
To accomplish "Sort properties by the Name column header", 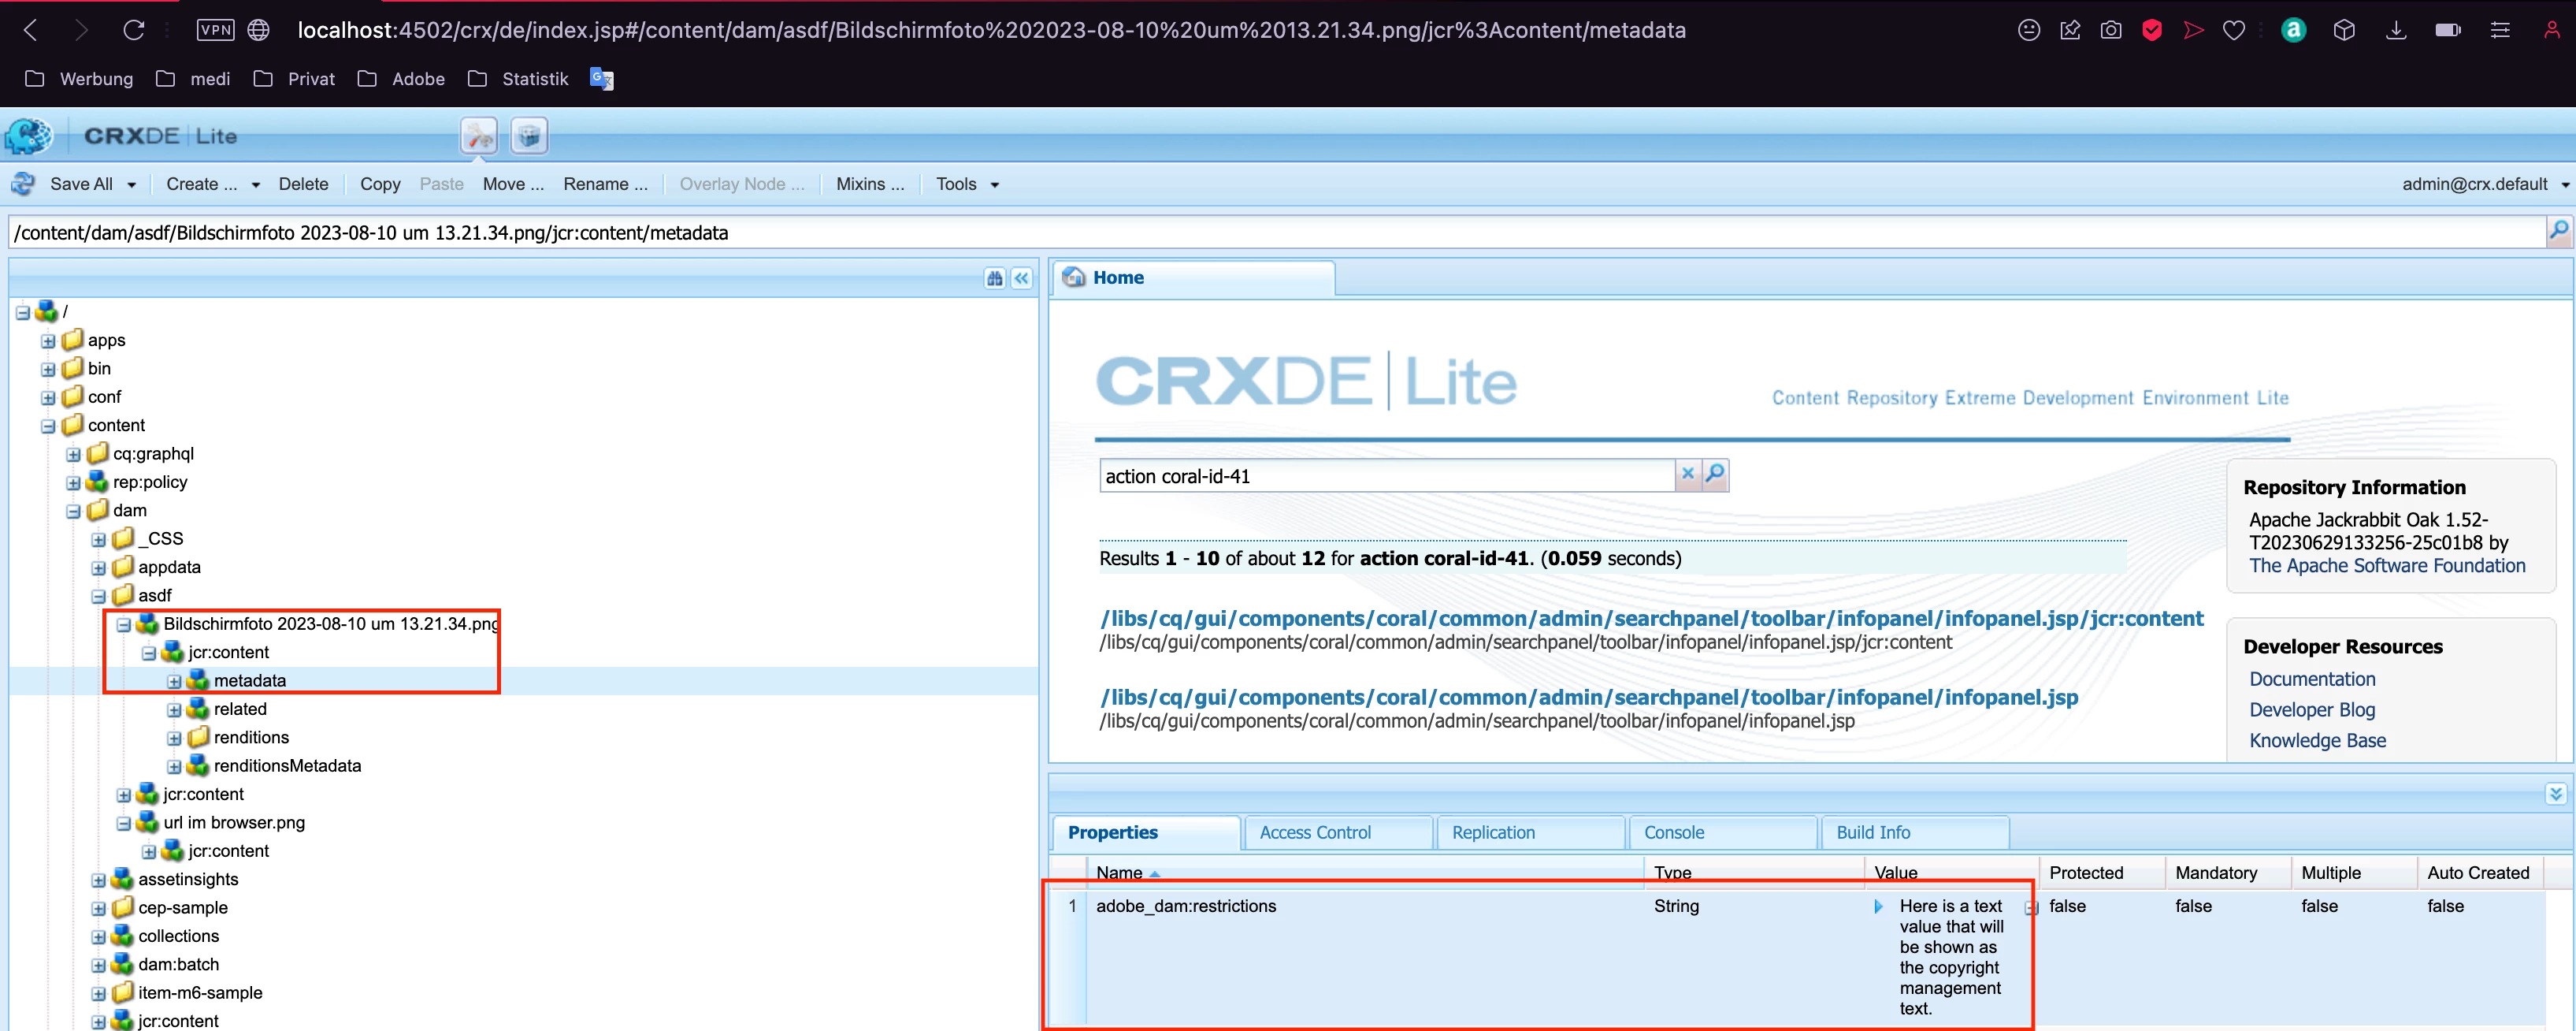I will pyautogui.click(x=1118, y=872).
